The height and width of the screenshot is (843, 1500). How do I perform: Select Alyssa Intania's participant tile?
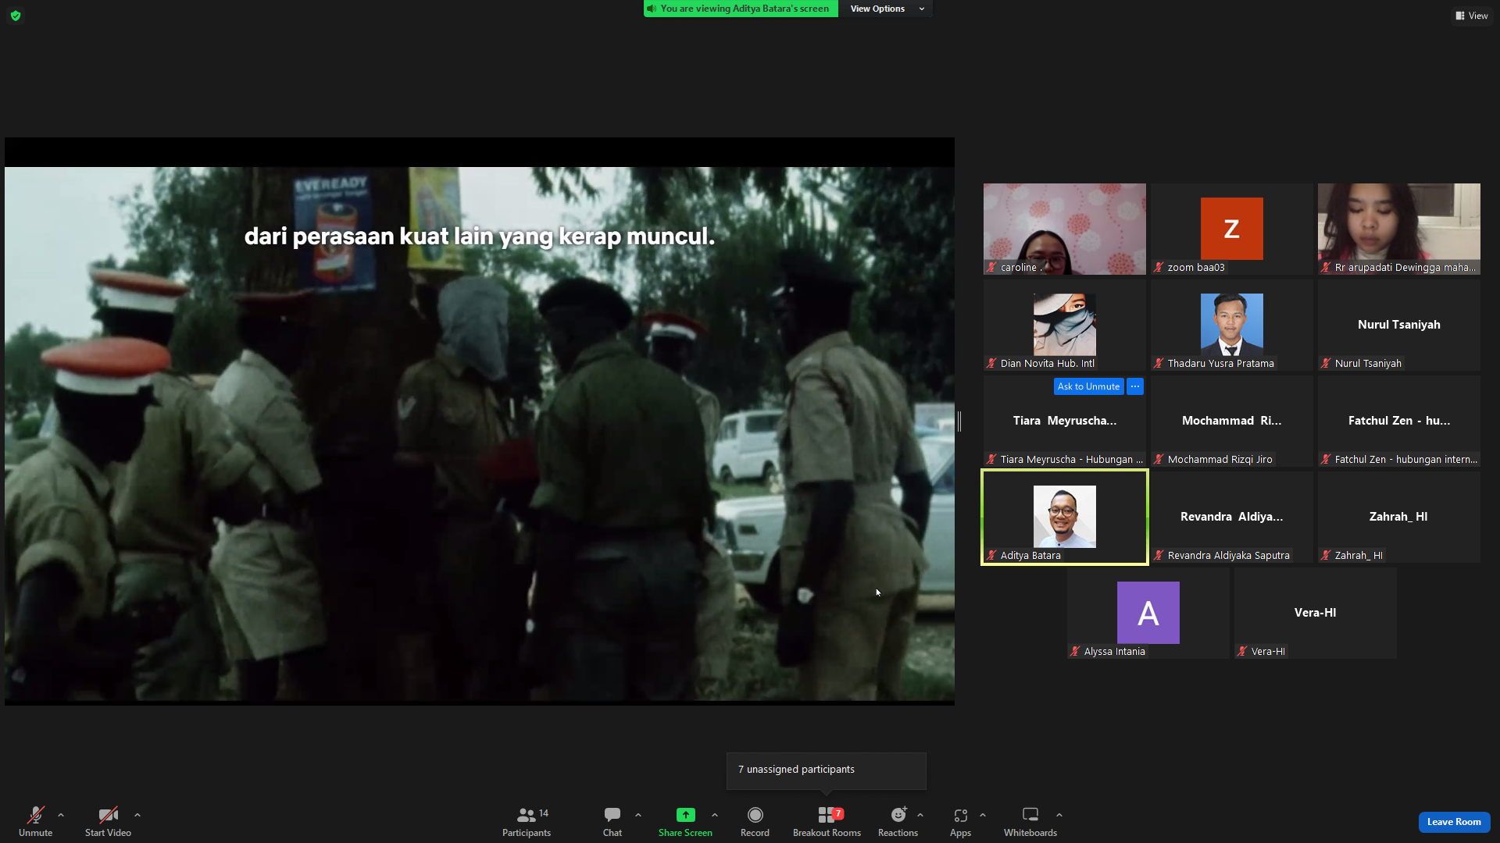[1148, 613]
